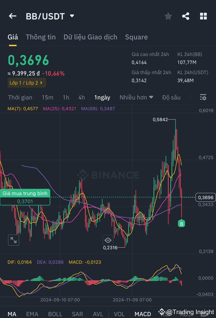Add BB/USDT to favorites with star

[168, 16]
